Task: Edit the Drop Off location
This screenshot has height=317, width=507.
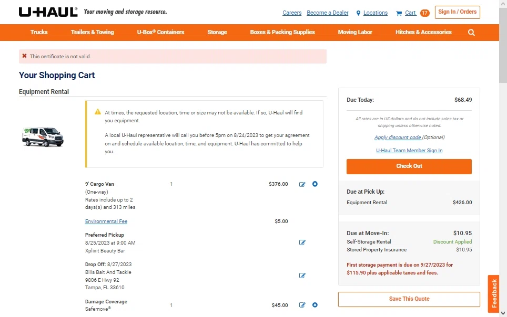Action: click(302, 276)
